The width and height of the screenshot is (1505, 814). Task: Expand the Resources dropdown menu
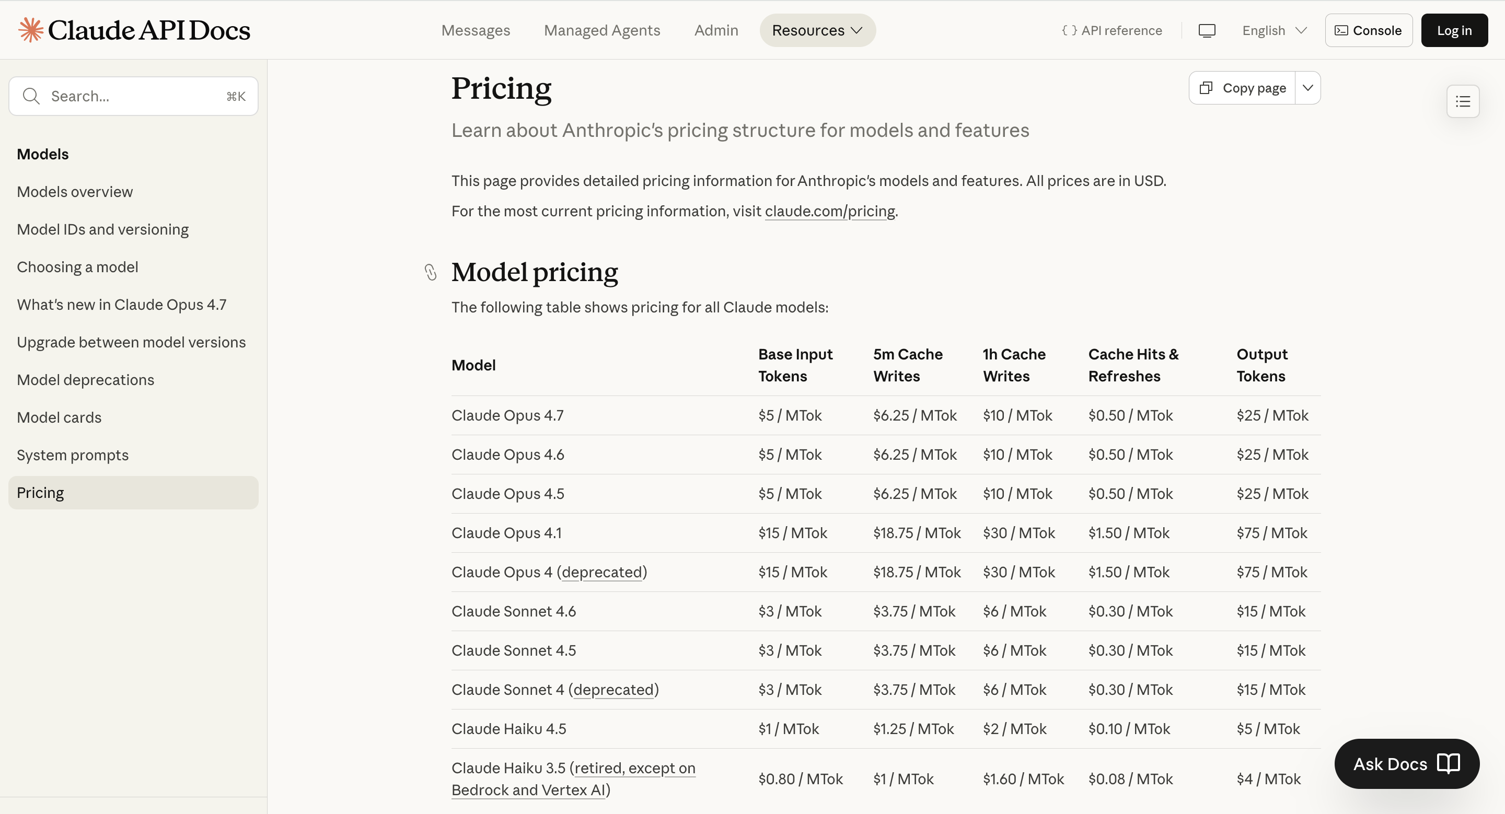(817, 30)
